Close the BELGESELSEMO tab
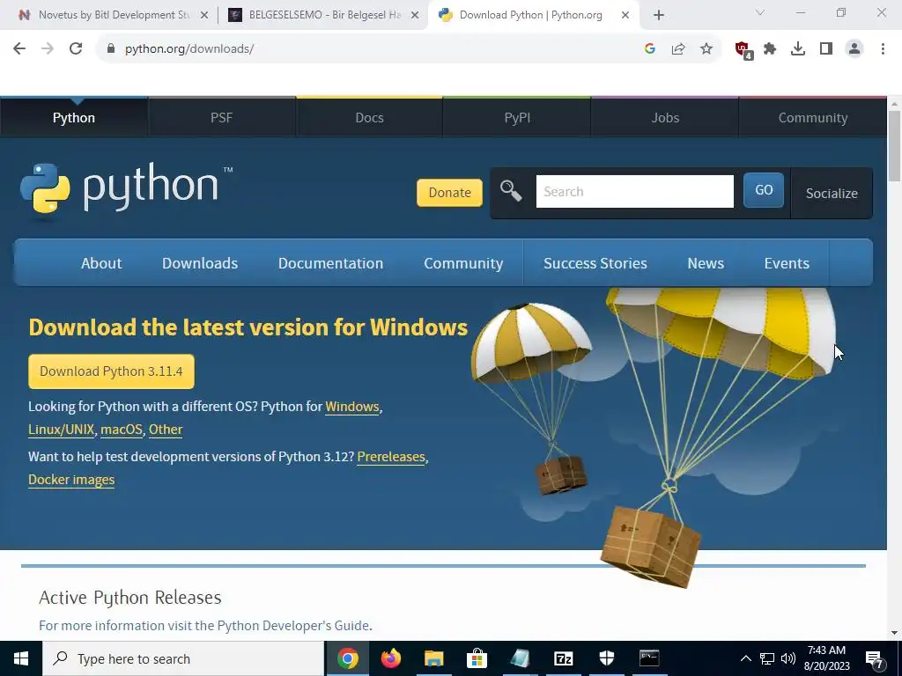Viewport: 902px width, 676px height. (415, 16)
